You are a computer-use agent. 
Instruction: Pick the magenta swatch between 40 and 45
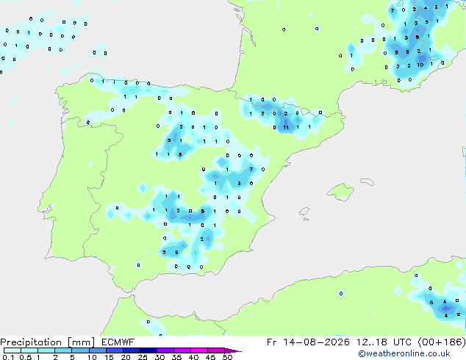tap(199, 350)
